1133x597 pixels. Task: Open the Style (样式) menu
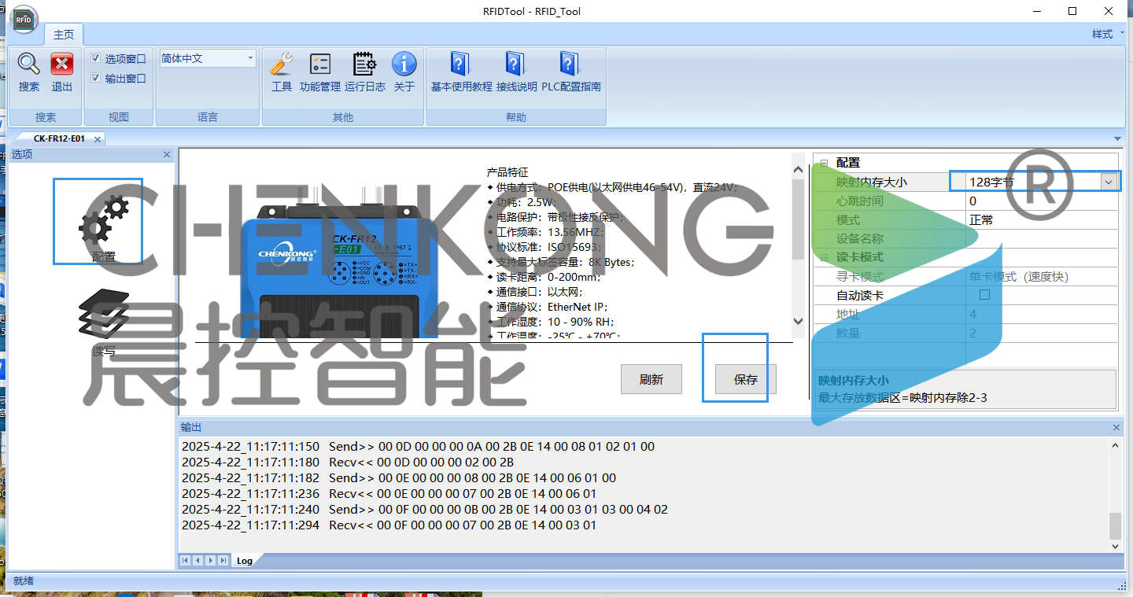coord(1106,34)
